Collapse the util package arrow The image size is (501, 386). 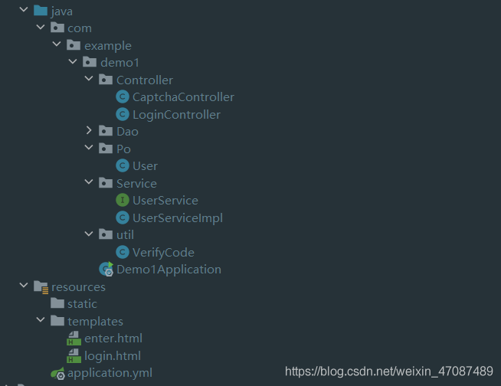pyautogui.click(x=90, y=235)
